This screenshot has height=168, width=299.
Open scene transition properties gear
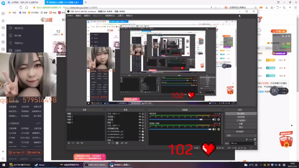tap(255, 139)
